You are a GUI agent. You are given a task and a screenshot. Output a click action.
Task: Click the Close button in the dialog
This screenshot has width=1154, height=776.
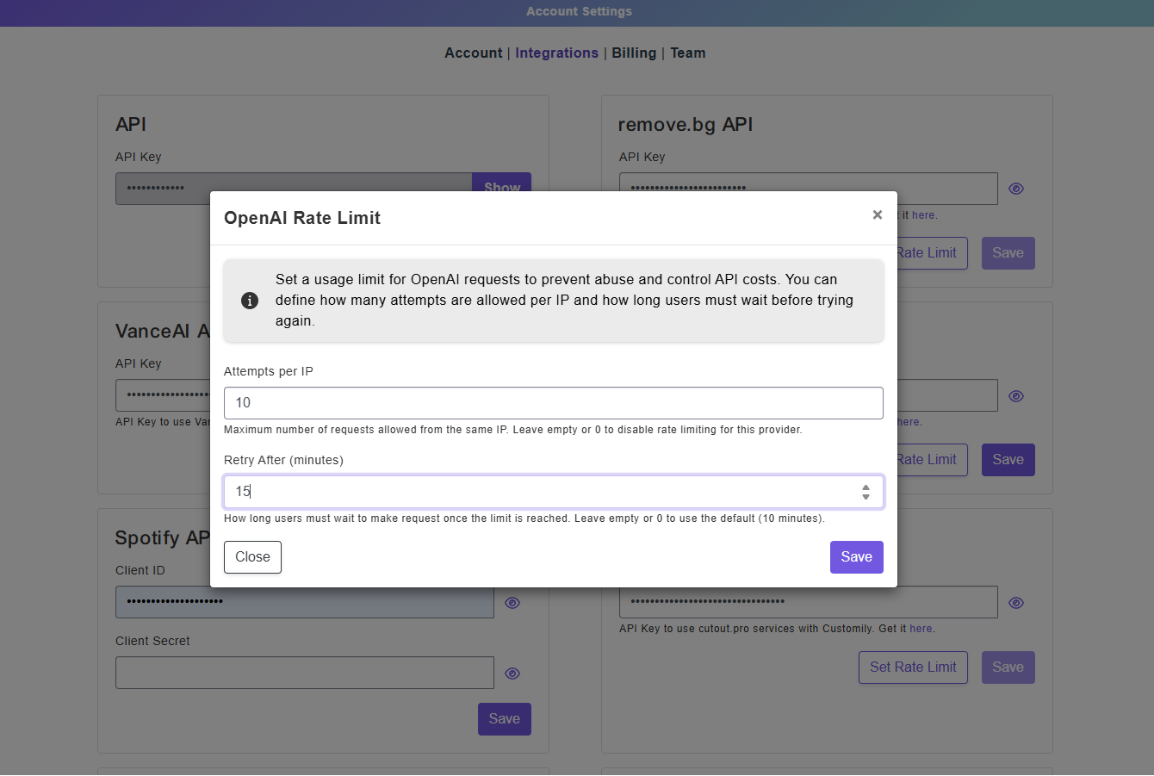[x=252, y=557]
